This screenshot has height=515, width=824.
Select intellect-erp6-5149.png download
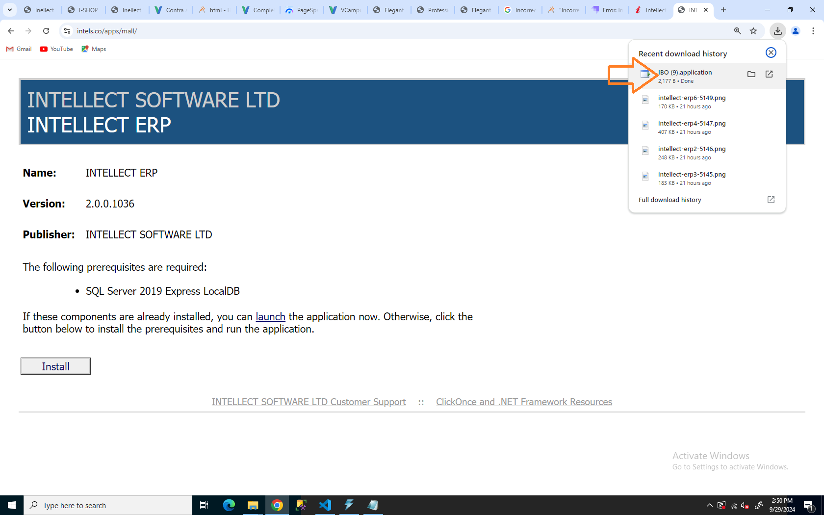point(707,102)
